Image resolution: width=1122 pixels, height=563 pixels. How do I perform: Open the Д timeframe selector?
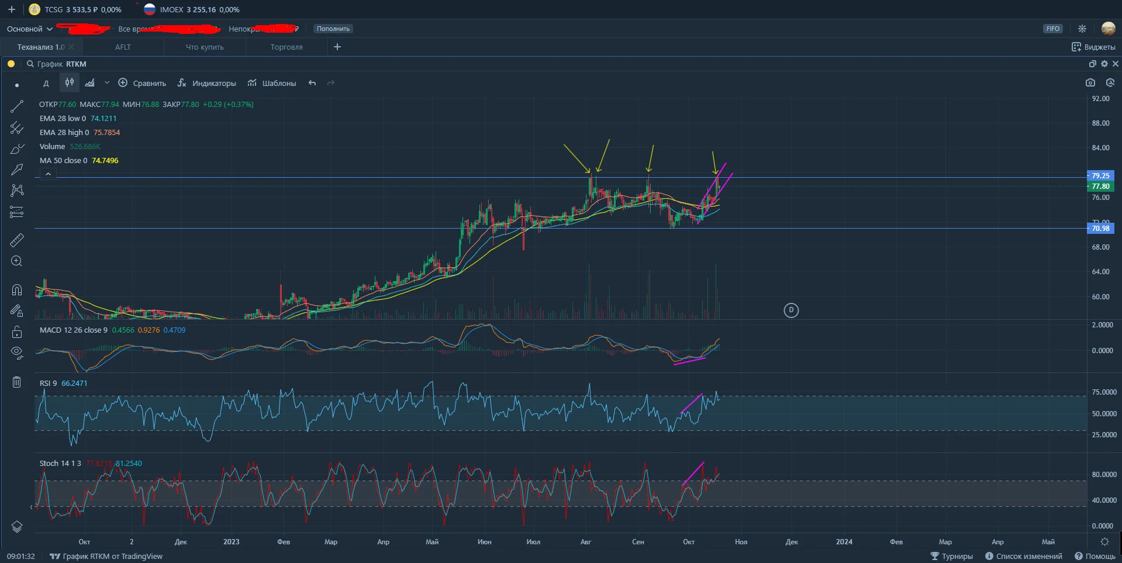46,83
